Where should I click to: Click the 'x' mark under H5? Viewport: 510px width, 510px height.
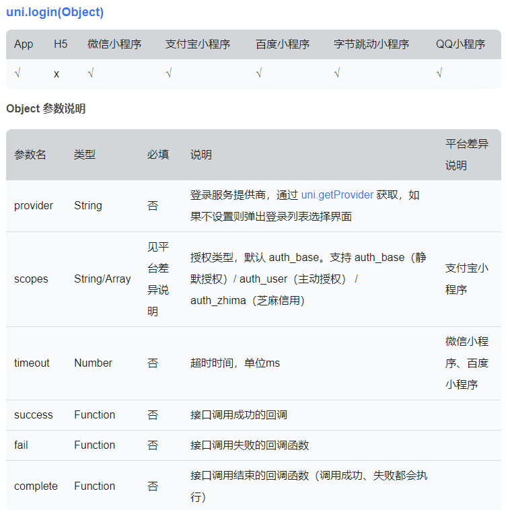(57, 74)
